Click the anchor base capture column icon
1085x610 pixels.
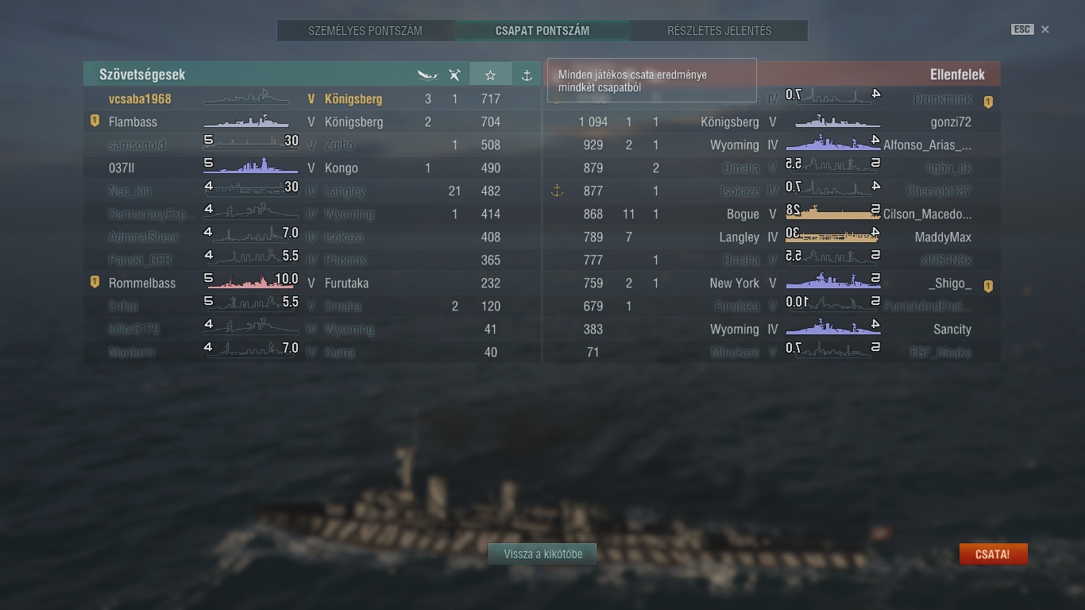tap(527, 75)
